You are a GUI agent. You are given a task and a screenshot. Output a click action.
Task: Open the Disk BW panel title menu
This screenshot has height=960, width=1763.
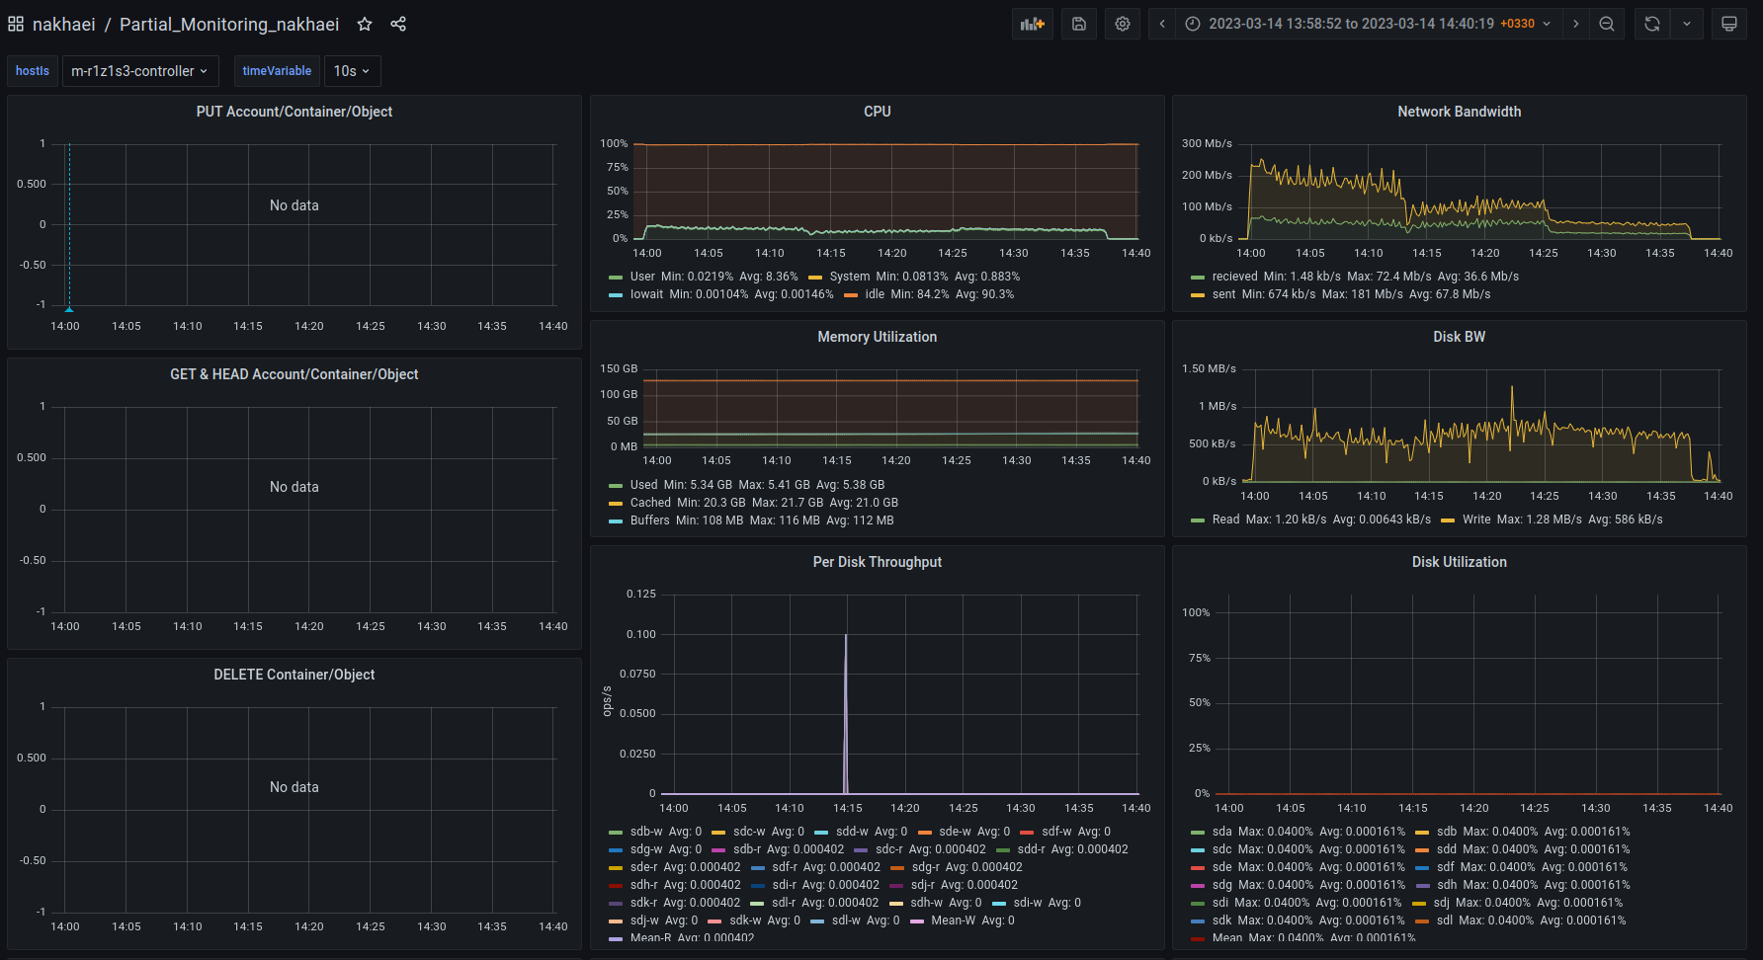point(1459,337)
